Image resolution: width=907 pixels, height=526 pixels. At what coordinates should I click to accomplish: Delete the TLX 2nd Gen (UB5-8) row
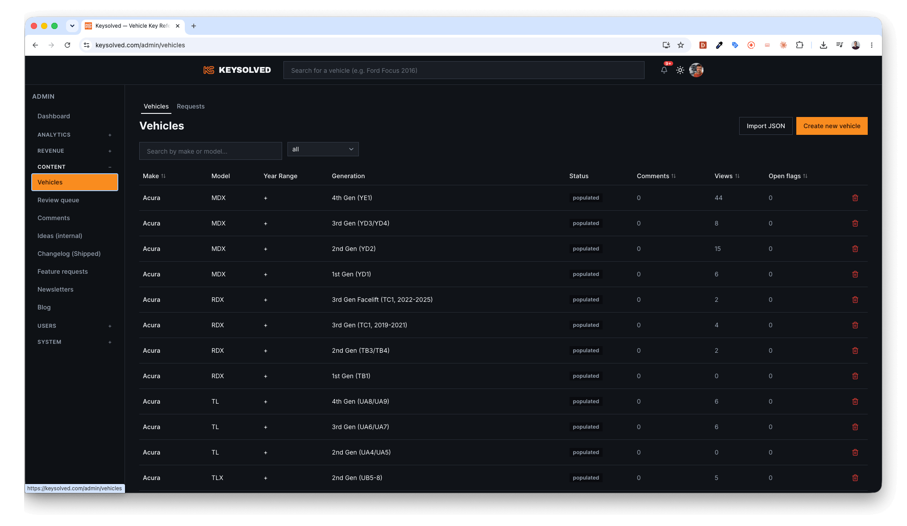click(855, 478)
